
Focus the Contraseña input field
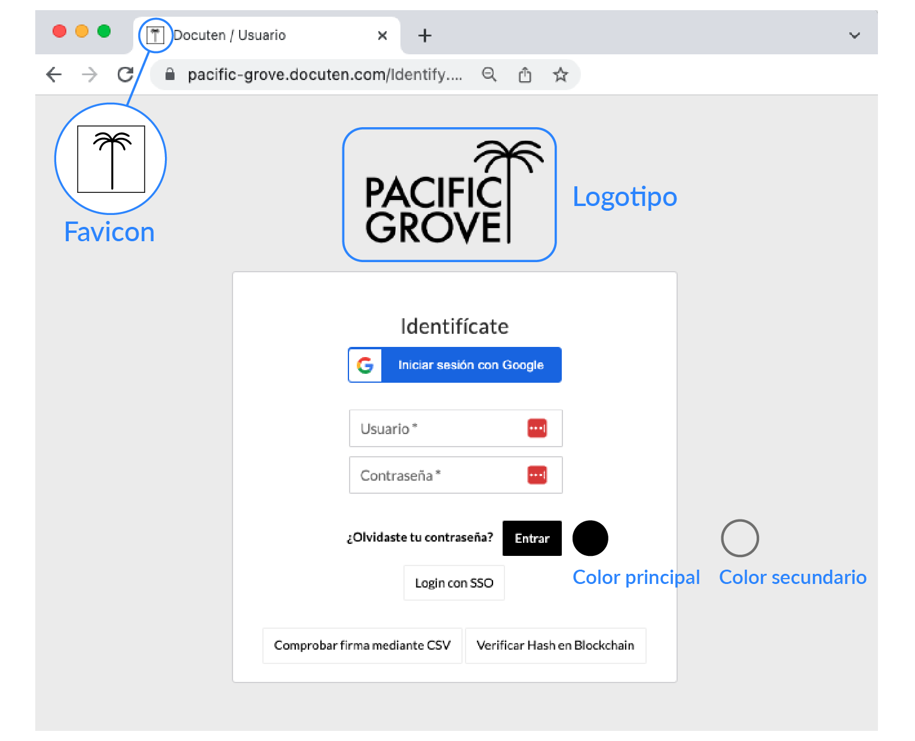click(456, 475)
